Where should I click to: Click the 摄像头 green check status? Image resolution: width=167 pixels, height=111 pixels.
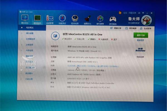[x=92, y=39]
